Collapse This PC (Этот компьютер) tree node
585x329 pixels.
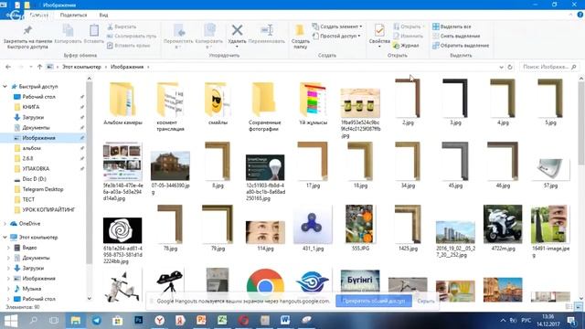point(5,238)
